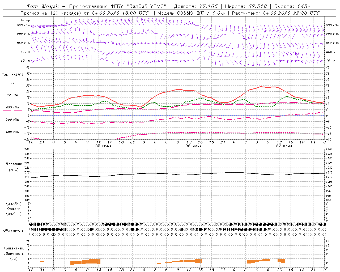The width and height of the screenshot is (340, 272).
Task: Click the "Прогноз на 120 часа(ов)" text
Action: pos(51,13)
